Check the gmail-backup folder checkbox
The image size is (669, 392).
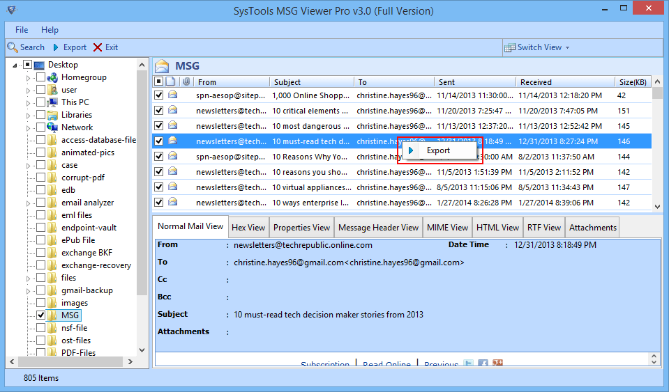tap(40, 290)
